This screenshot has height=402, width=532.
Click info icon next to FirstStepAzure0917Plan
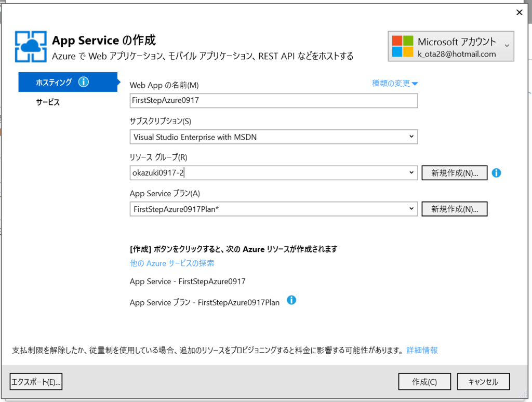tap(291, 300)
